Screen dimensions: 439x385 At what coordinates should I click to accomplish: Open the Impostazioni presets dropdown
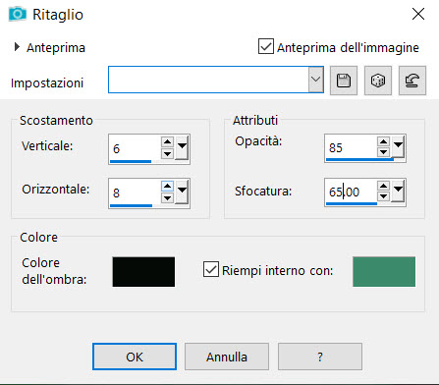pyautogui.click(x=315, y=80)
